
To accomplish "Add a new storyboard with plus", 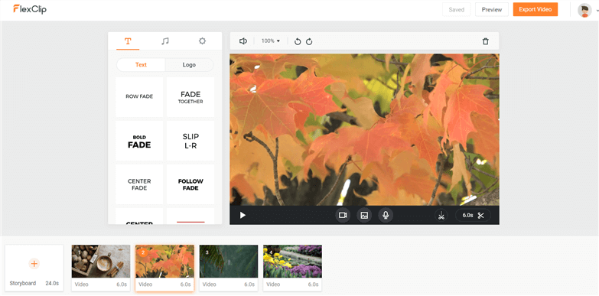I will coord(34,263).
